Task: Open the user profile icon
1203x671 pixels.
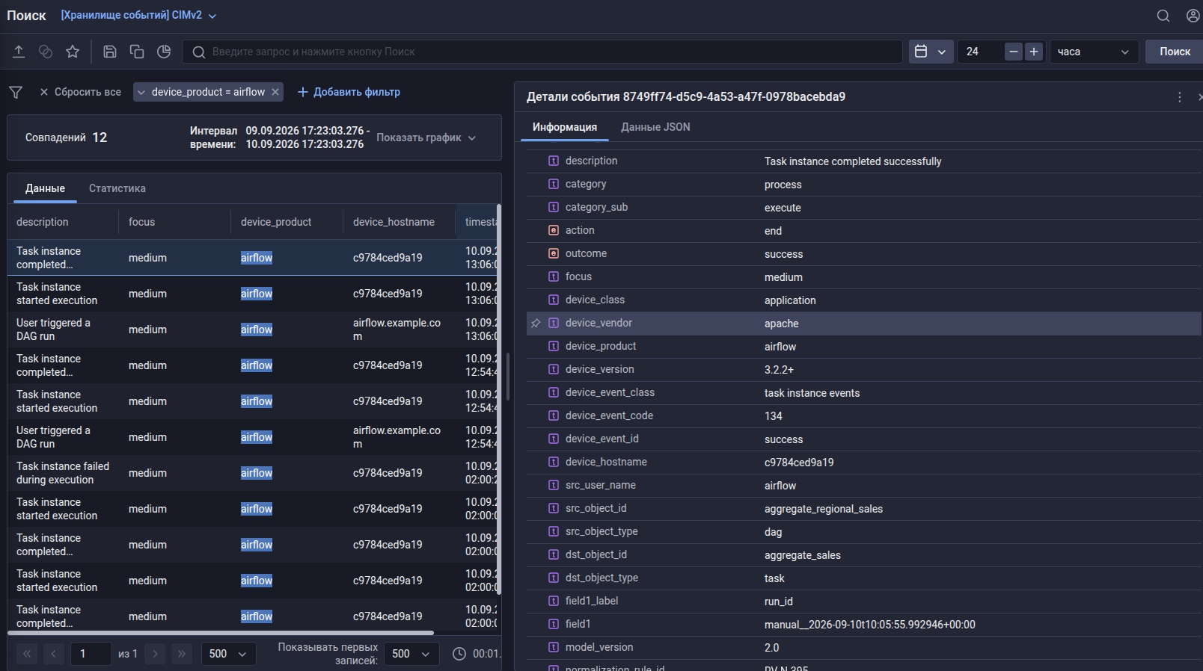Action: pos(1193,16)
